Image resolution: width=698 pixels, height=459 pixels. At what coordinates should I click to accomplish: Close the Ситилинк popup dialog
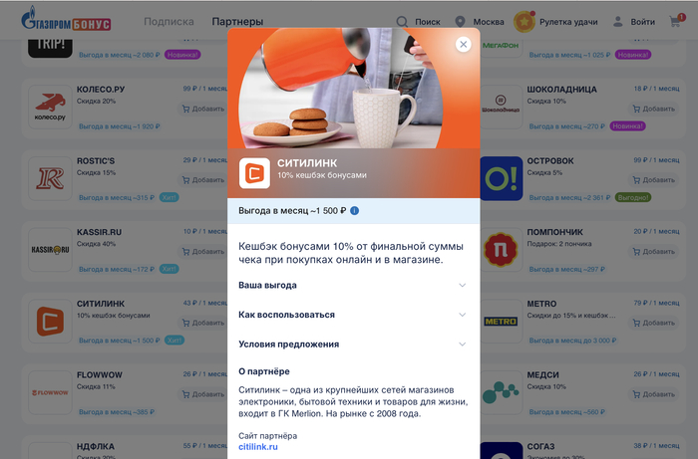[x=463, y=45]
